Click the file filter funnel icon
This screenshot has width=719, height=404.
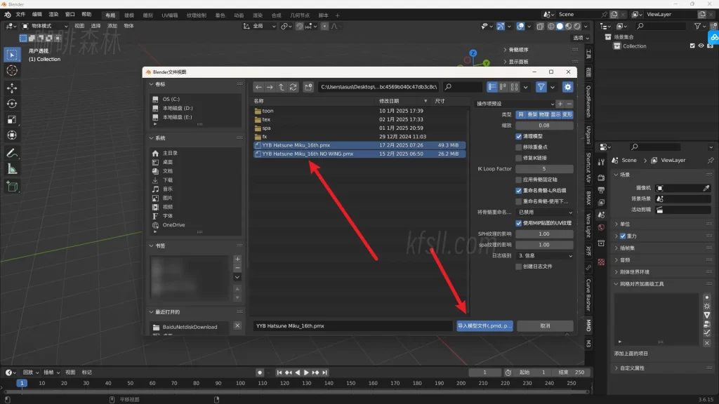click(x=541, y=87)
